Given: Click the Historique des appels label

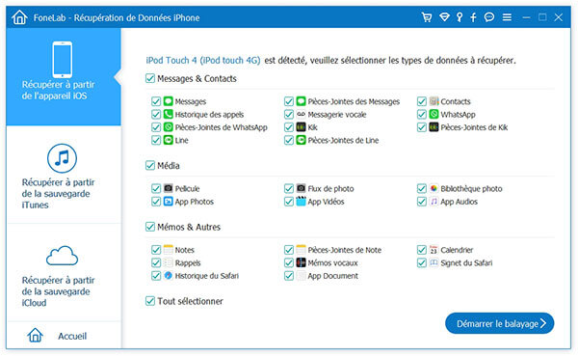Looking at the screenshot, I should click(x=209, y=115).
